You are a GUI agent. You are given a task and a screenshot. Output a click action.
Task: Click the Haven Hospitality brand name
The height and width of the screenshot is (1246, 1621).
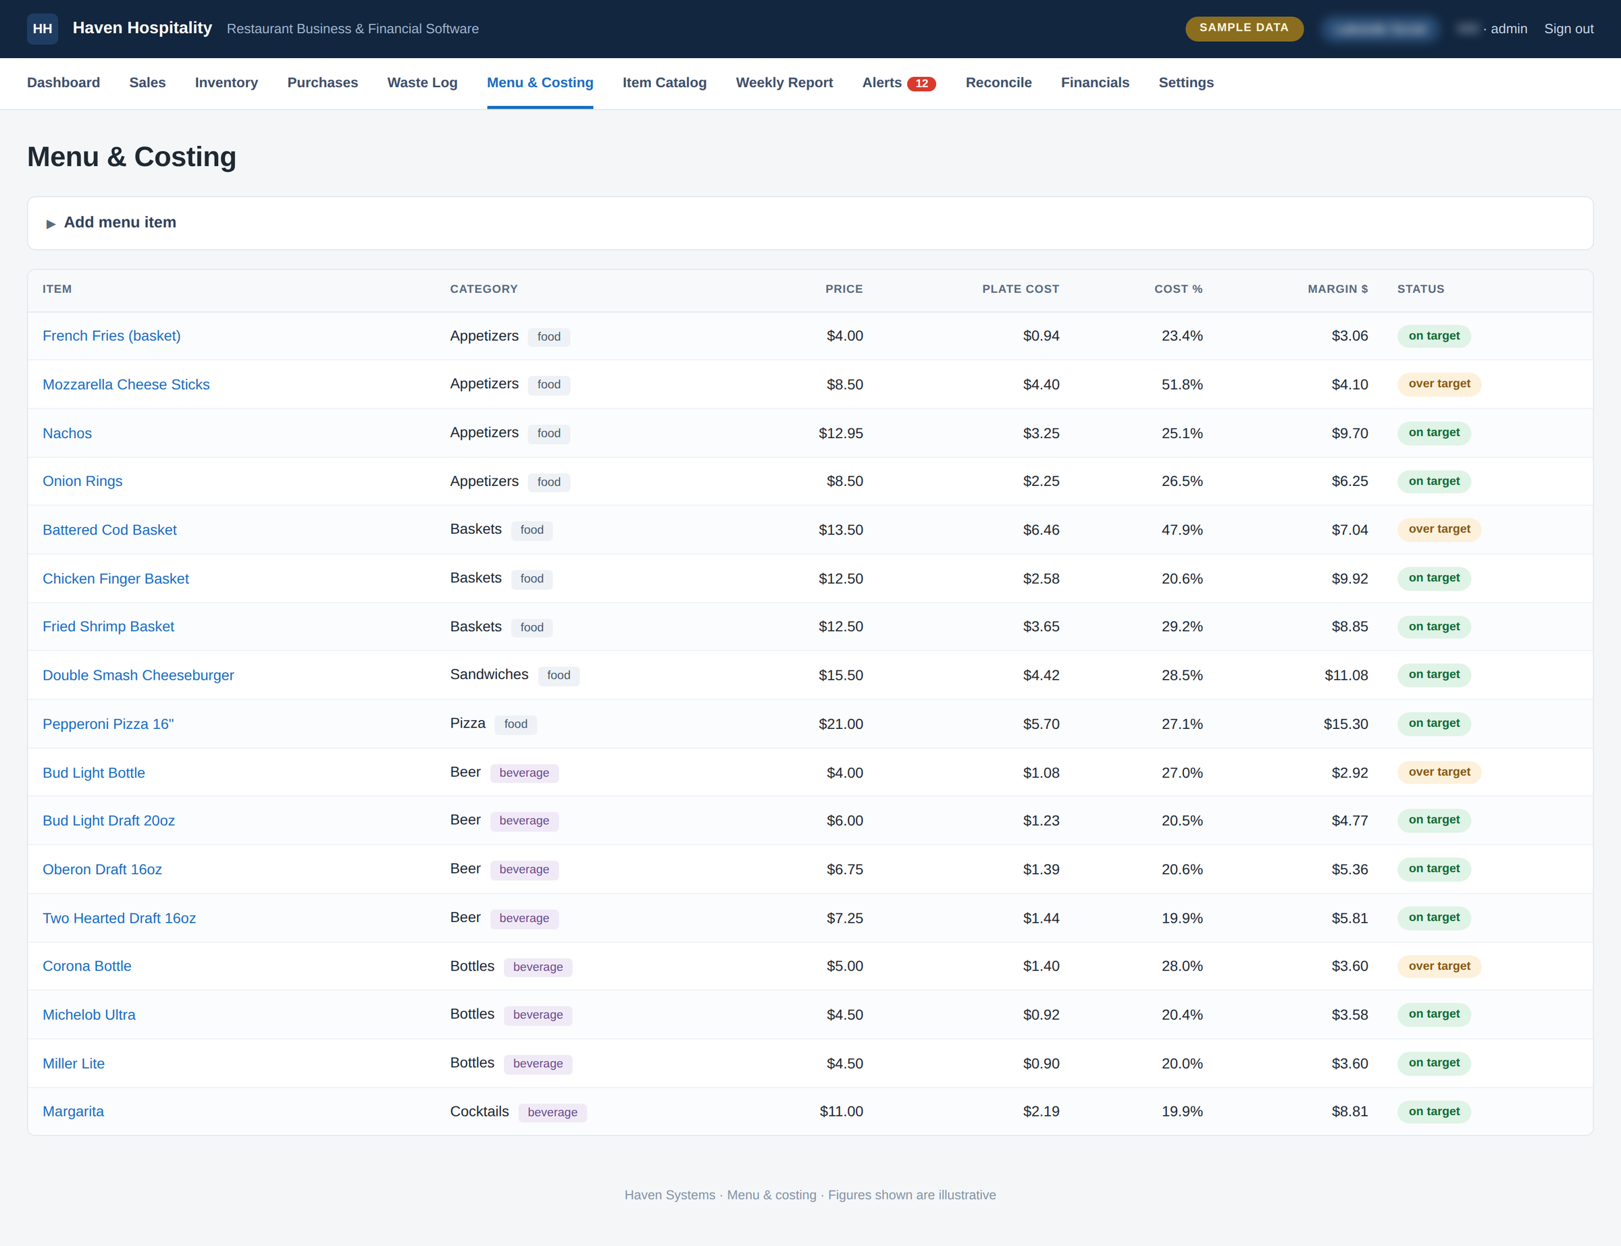click(142, 28)
